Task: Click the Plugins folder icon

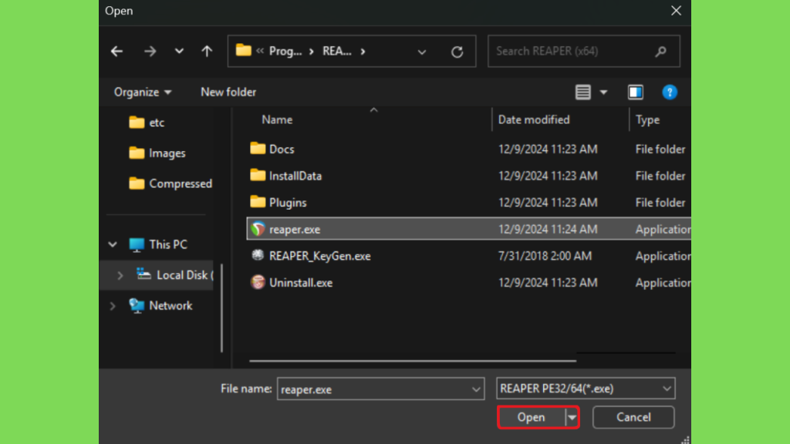Action: click(258, 202)
